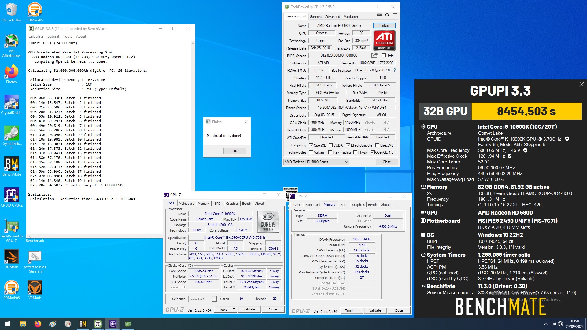Click OK in the Finish dialog

pos(234,151)
